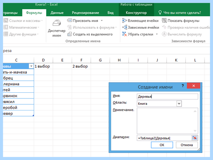This screenshot has width=213, height=160.
Task: Click the Вычислить формулу icon
Action: pyautogui.click(x=164, y=34)
